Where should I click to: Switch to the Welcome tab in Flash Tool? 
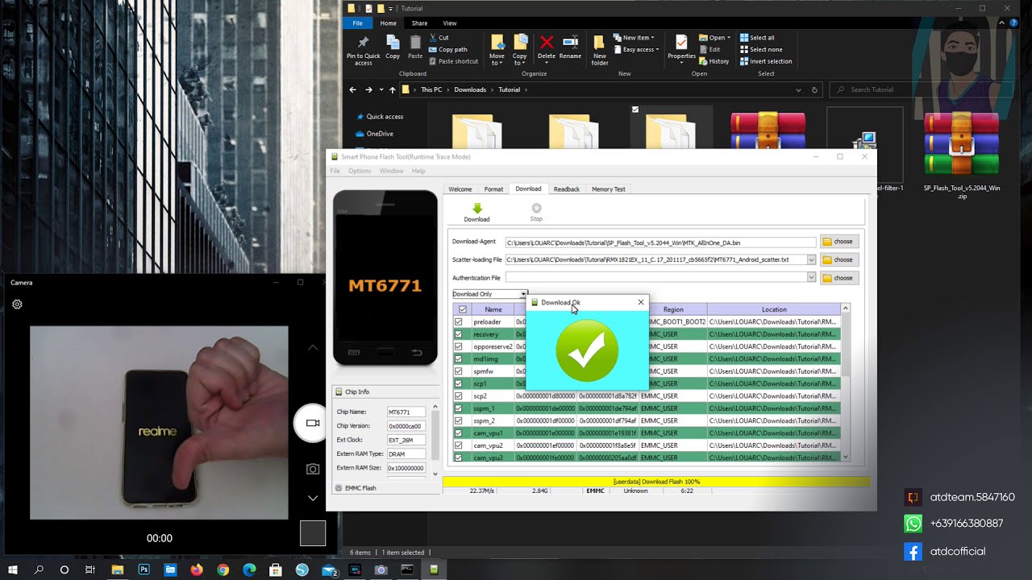click(x=460, y=189)
